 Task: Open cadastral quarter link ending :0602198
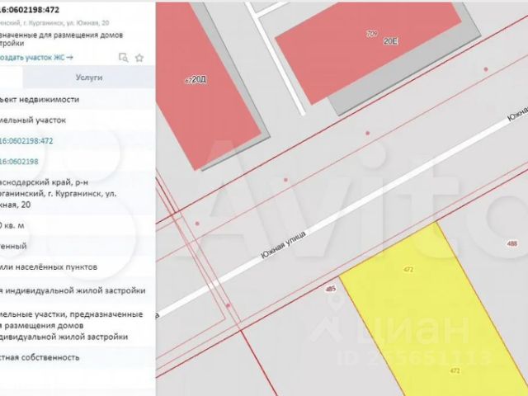pos(20,161)
